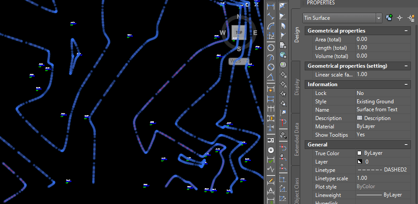Click the Dimension Text Edit icon
418x204 pixels.
click(x=271, y=191)
